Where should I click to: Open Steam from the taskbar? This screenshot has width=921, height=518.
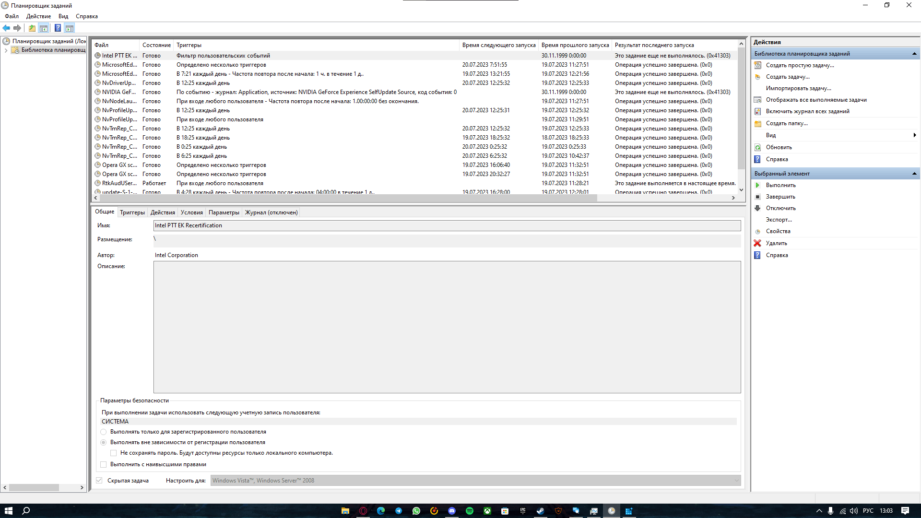[x=540, y=511]
